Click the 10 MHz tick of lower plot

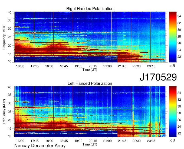click(x=9, y=136)
